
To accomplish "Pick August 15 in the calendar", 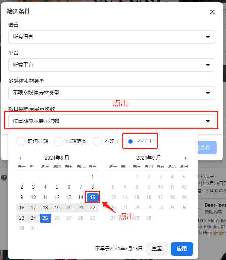I will [x=93, y=197].
